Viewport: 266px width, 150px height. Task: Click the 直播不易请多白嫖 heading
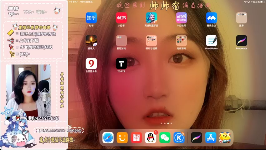(x=35, y=27)
